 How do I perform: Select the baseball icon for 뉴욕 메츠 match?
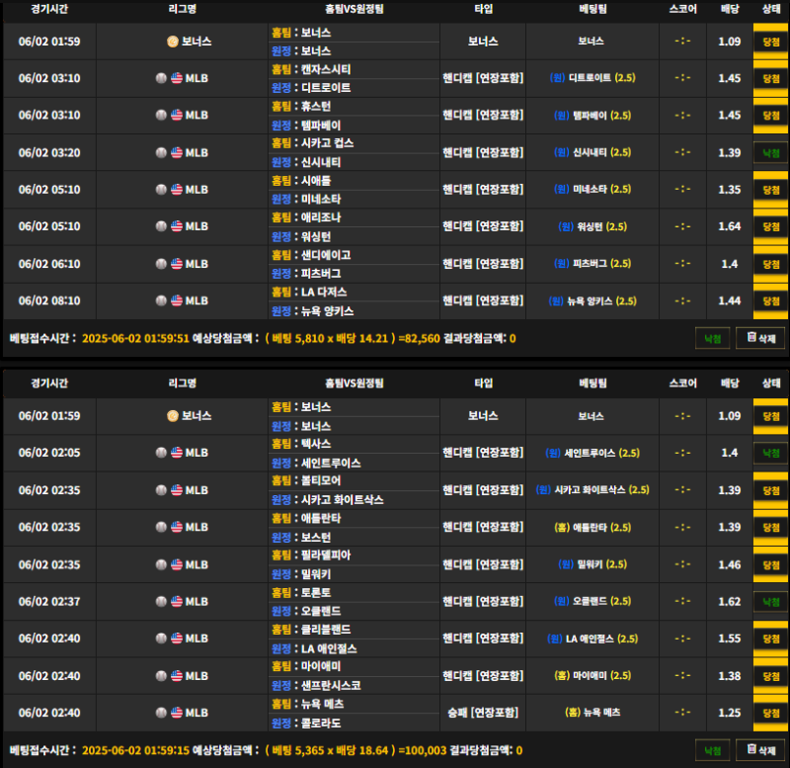click(x=161, y=713)
